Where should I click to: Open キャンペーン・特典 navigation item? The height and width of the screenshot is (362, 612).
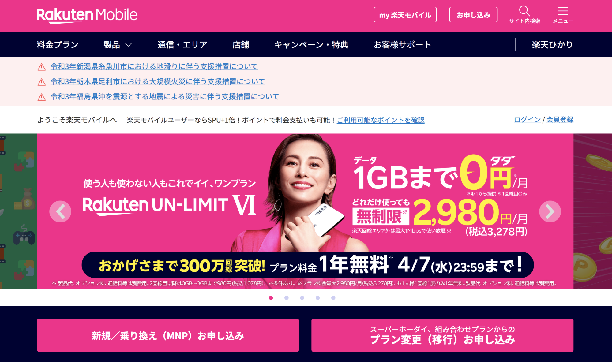click(311, 45)
